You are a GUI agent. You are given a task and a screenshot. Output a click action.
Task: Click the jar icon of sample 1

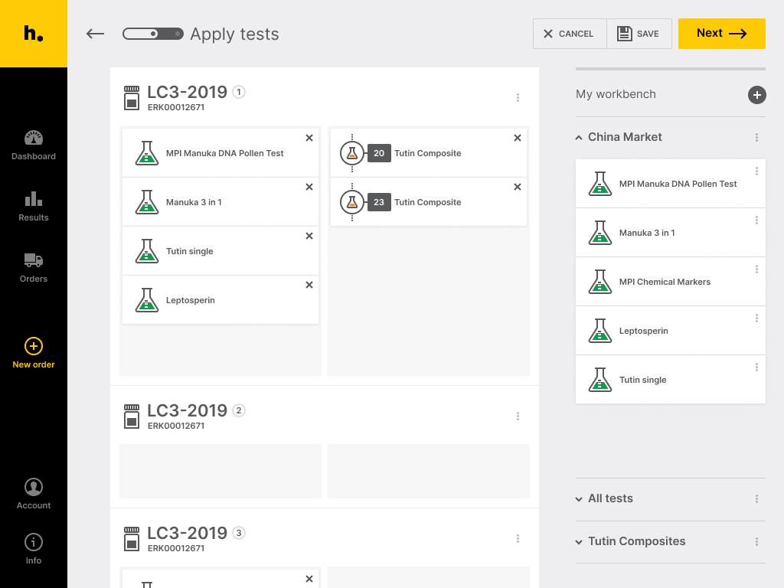click(132, 98)
